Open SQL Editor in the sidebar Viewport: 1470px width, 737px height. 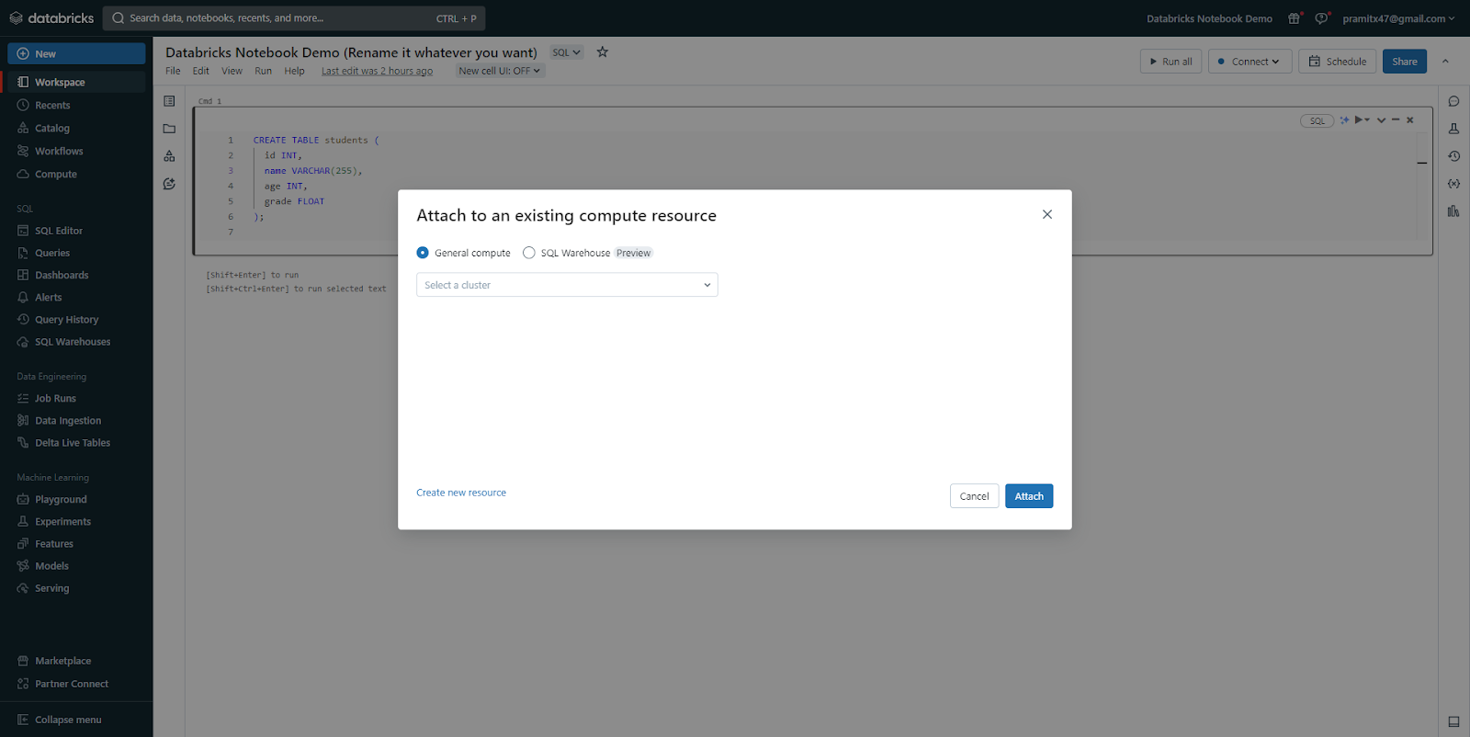[76, 231]
